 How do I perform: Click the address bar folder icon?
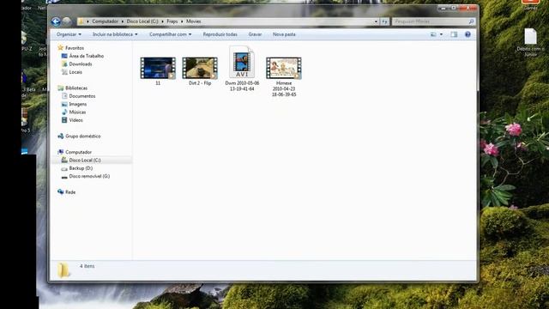click(81, 21)
